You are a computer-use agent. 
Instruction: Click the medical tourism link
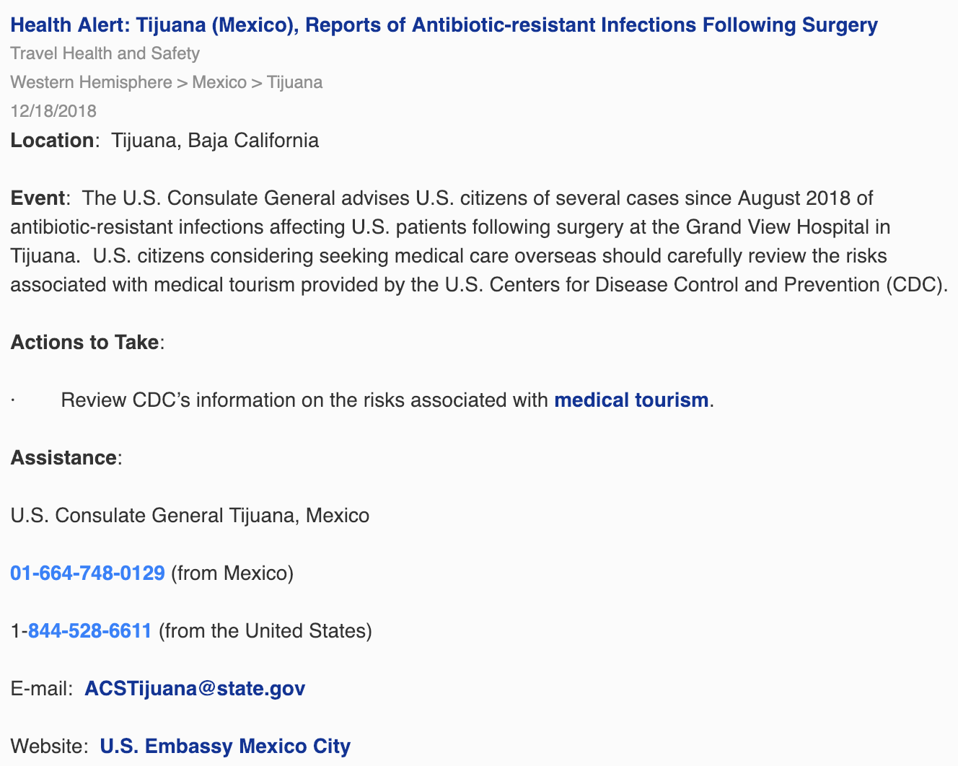click(x=631, y=400)
